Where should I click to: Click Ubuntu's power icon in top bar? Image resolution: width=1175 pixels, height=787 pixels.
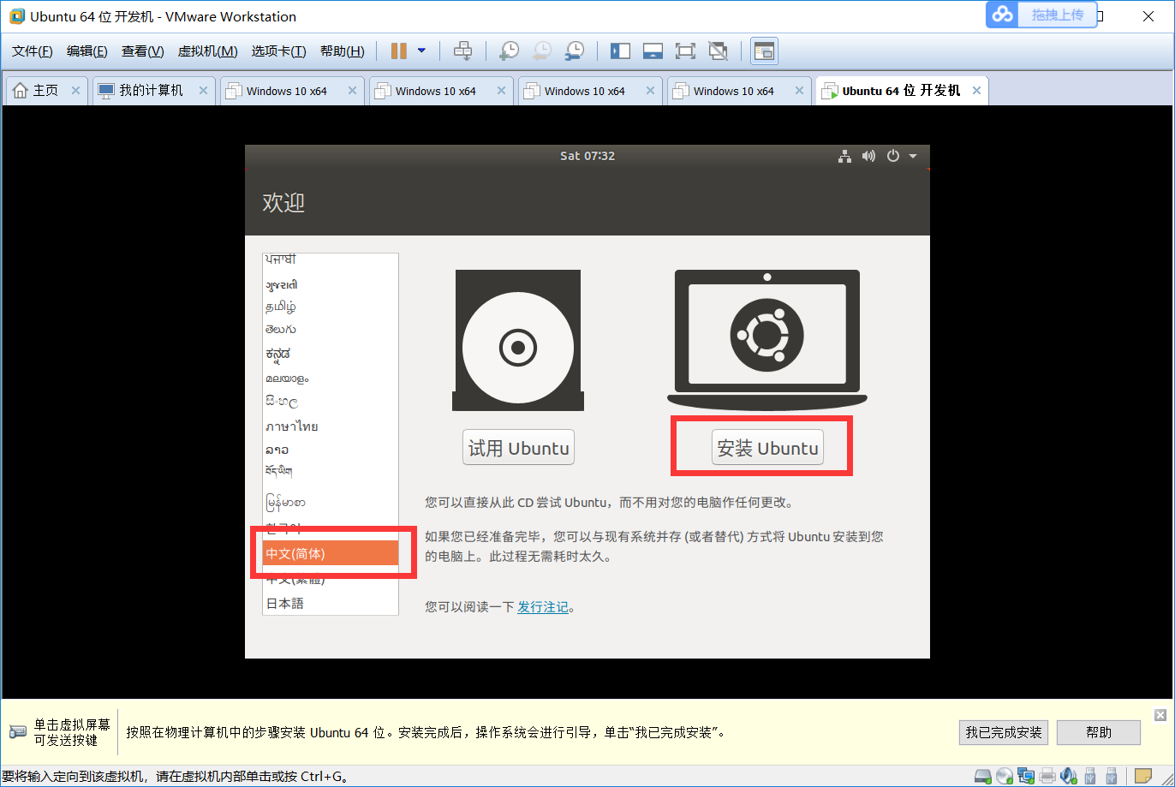click(893, 156)
